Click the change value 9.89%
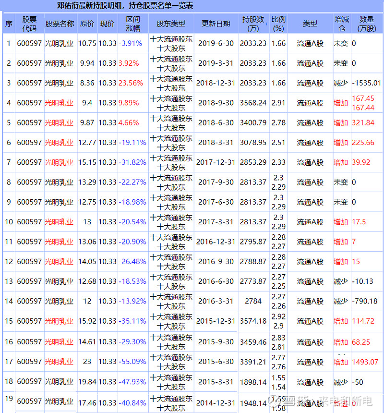Screen dimensions: 384x413 click(129, 103)
